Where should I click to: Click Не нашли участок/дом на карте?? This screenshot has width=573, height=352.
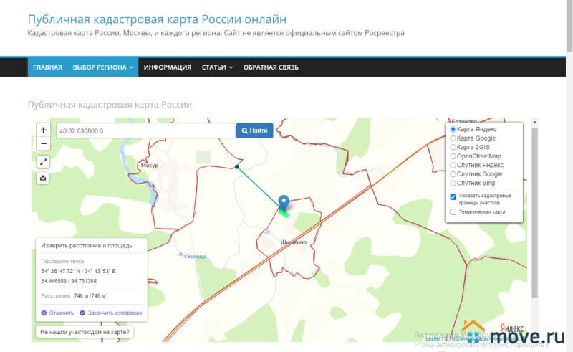(86, 333)
